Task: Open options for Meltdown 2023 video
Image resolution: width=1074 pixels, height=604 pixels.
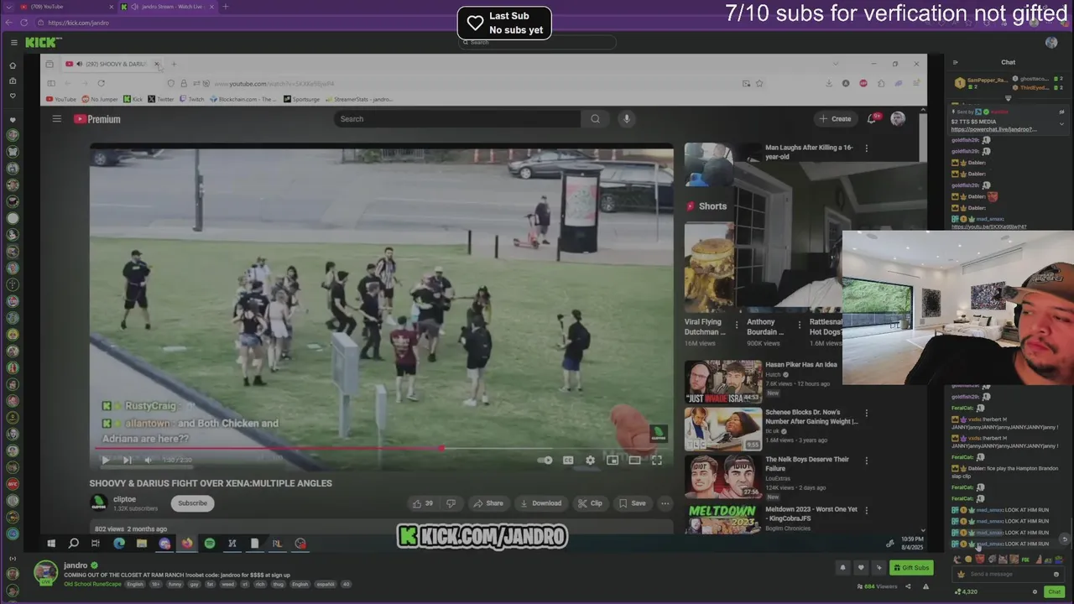Action: [867, 510]
